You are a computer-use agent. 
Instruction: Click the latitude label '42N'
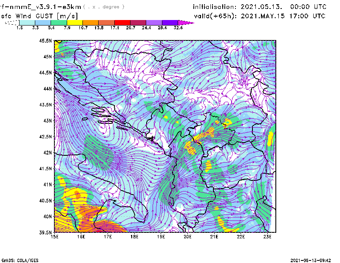[48, 152]
